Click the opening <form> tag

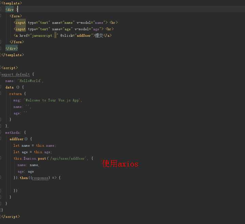pos(16,16)
